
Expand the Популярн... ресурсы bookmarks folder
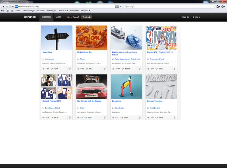click(80, 10)
